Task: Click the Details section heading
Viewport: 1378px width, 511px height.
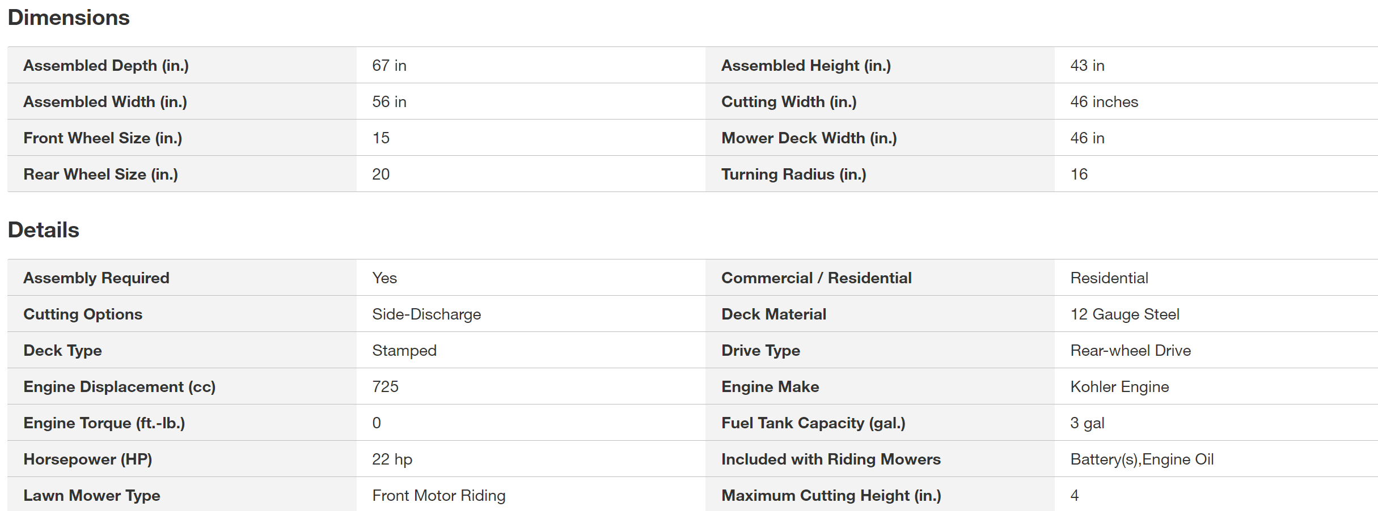Action: click(44, 230)
